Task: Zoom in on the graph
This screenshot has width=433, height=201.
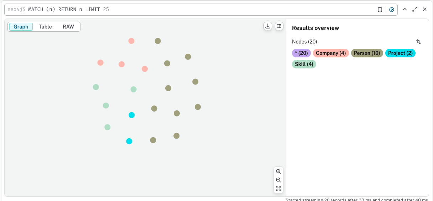Action: (278, 171)
